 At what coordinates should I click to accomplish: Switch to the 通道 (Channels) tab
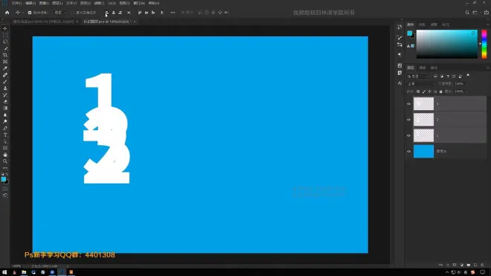(x=422, y=68)
